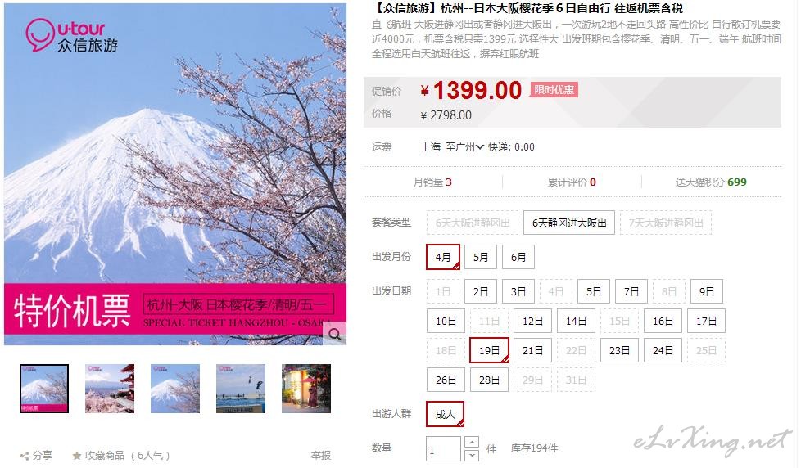Image resolution: width=801 pixels, height=468 pixels.
Task: Click the quantity input field
Action: (443, 449)
